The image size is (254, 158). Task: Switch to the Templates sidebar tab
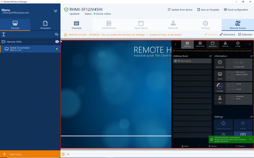point(45,25)
